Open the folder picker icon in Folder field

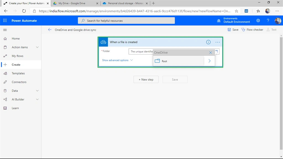coord(217,51)
